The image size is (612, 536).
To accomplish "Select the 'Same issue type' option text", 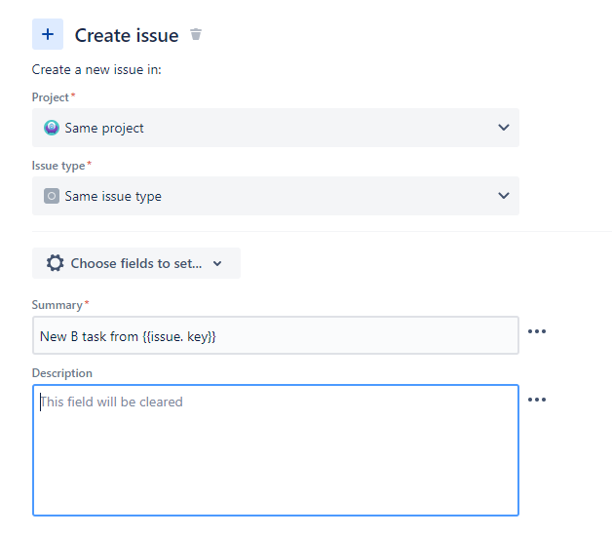I will point(113,196).
